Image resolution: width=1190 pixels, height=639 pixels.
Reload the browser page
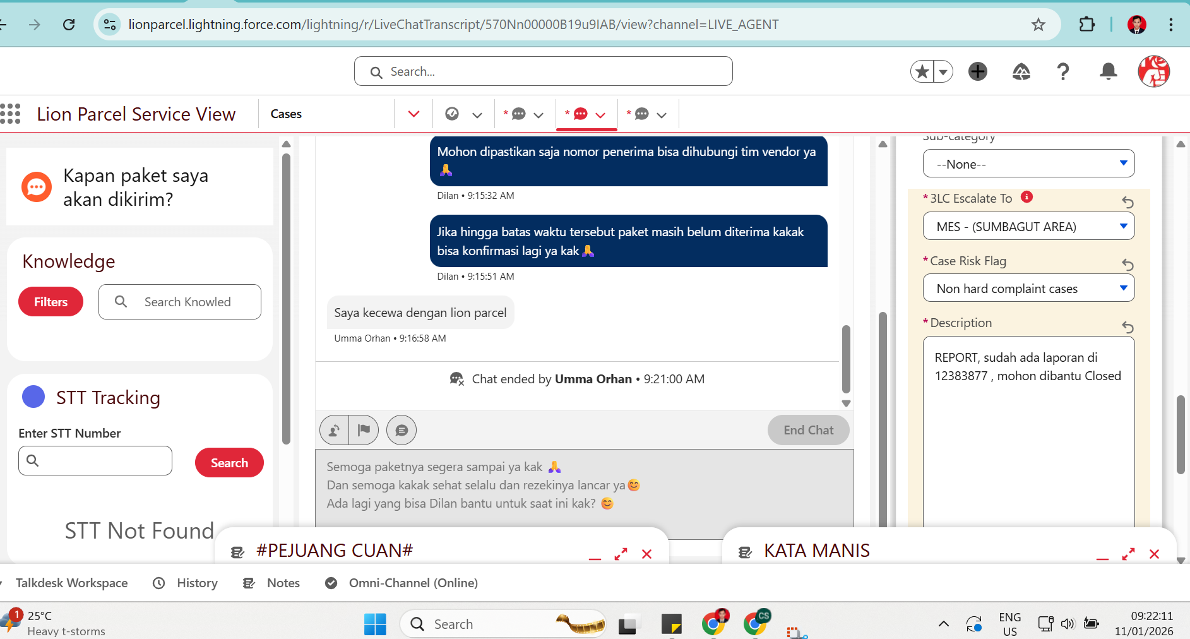click(x=69, y=25)
